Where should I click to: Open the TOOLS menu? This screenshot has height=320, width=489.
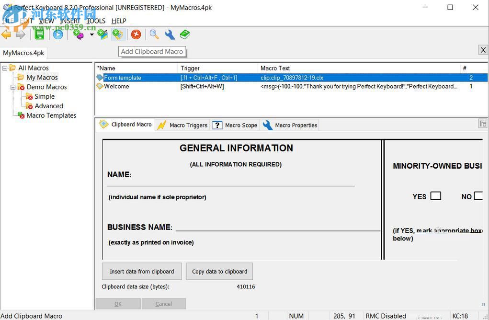point(96,21)
